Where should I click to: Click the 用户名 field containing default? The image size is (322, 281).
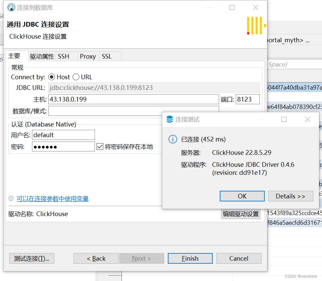point(63,135)
